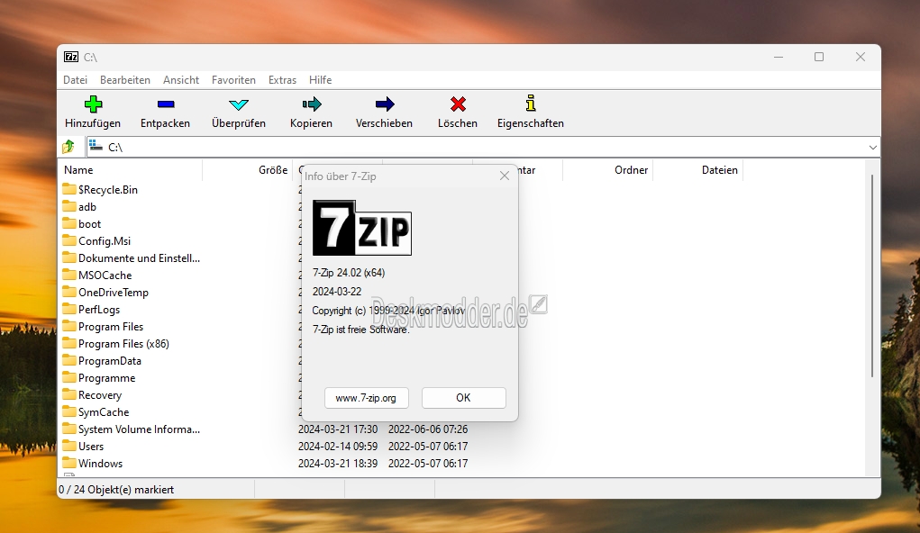Click the 2024-02-14 09:59 date of Users
This screenshot has height=533, width=920.
coord(338,447)
